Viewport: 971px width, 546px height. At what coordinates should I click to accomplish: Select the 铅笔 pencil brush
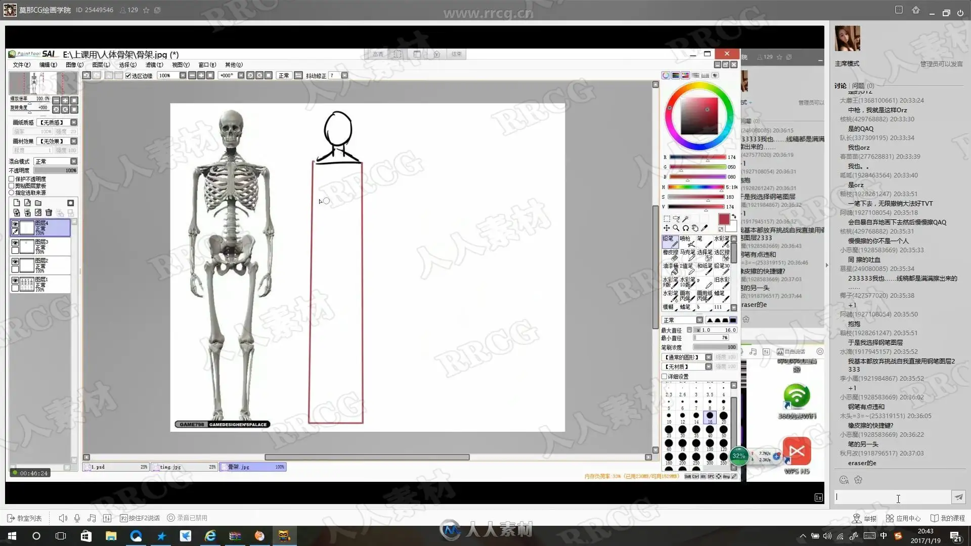[x=670, y=241]
